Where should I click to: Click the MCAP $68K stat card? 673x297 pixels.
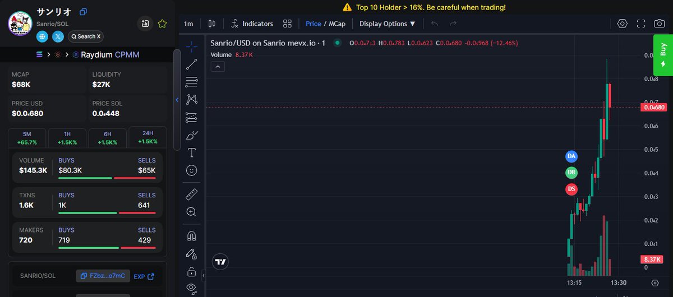(x=47, y=80)
